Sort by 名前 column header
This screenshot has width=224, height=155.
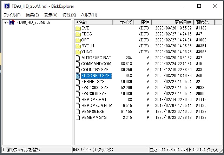[94, 22]
